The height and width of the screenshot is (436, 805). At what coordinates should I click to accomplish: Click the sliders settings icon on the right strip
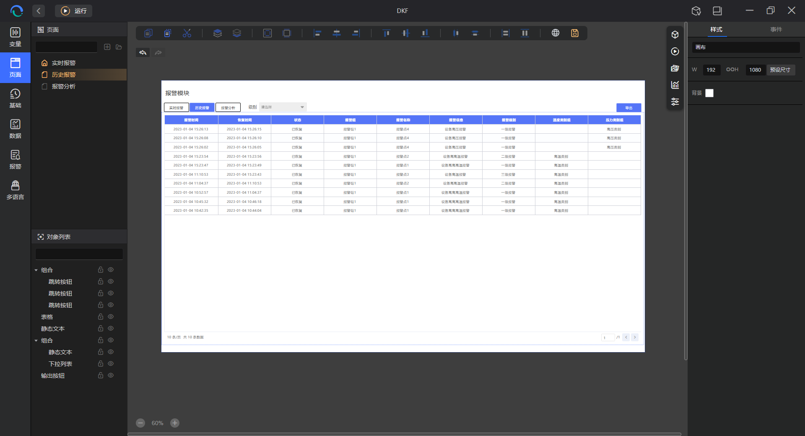(675, 101)
